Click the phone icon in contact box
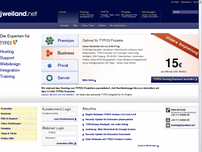Screen dimensions: 202x152 tap(168, 110)
